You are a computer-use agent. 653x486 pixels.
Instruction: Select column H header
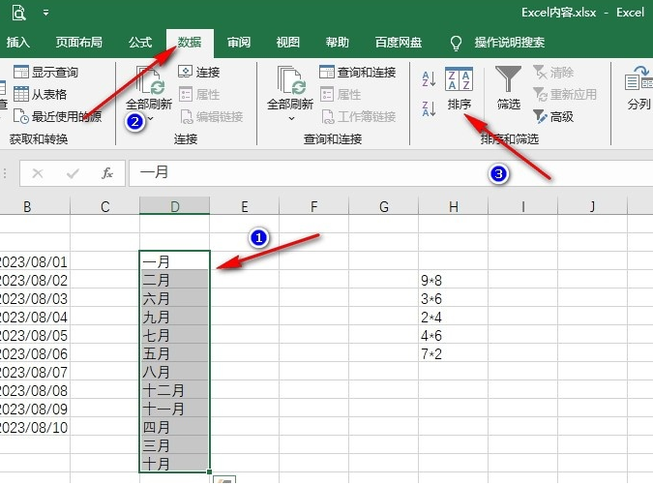[x=453, y=206]
